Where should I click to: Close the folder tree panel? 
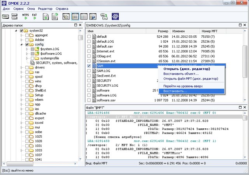click(80, 25)
